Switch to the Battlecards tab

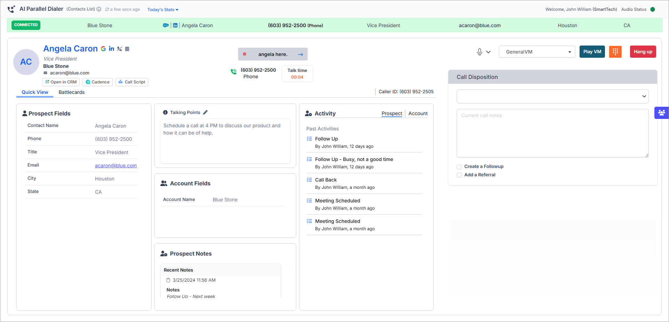72,92
